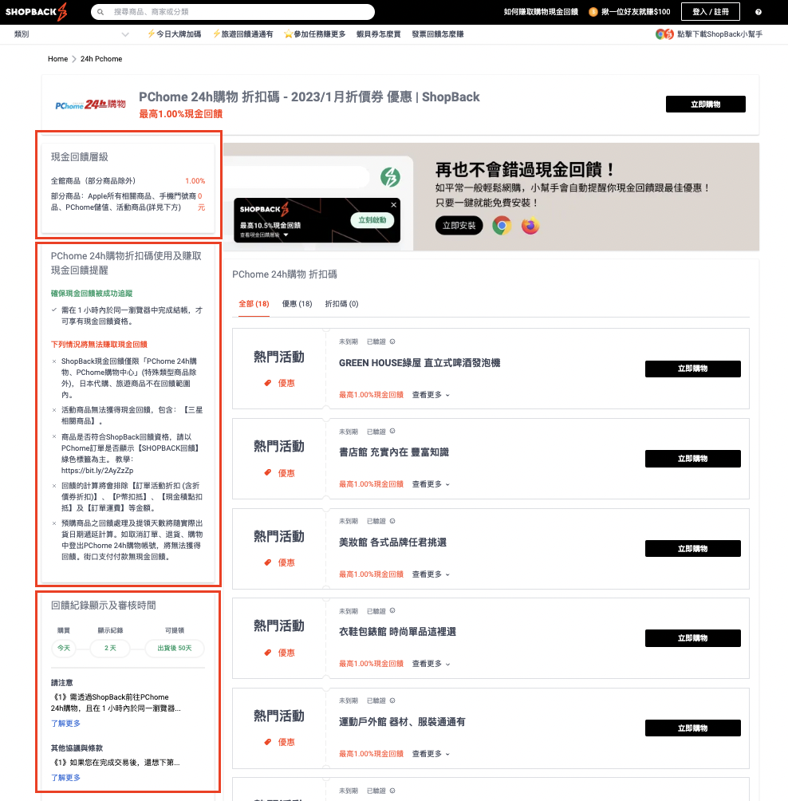Go to Home breadcrumb
This screenshot has height=801, width=788.
tap(57, 59)
